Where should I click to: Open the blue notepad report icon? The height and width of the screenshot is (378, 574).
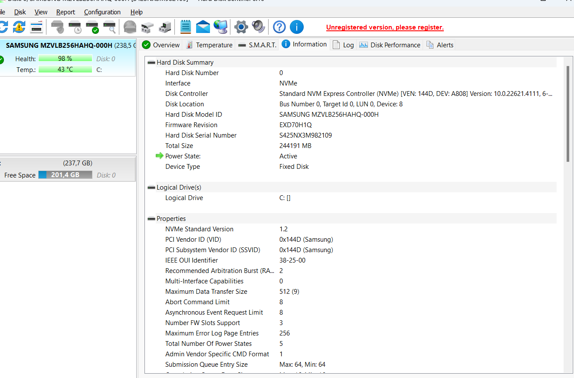[186, 27]
